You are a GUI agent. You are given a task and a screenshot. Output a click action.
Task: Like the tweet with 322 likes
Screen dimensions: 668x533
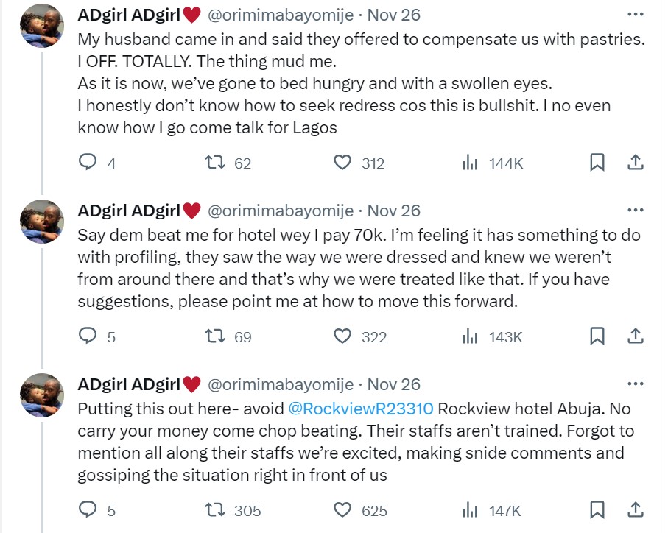tap(342, 337)
